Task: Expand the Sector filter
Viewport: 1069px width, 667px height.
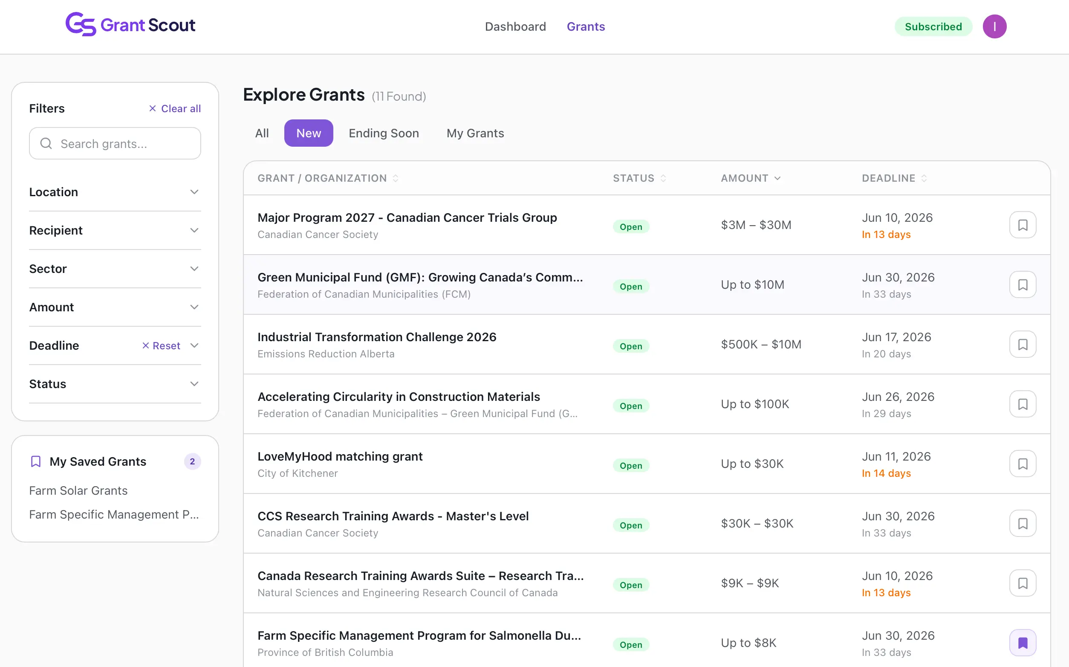Action: click(115, 269)
